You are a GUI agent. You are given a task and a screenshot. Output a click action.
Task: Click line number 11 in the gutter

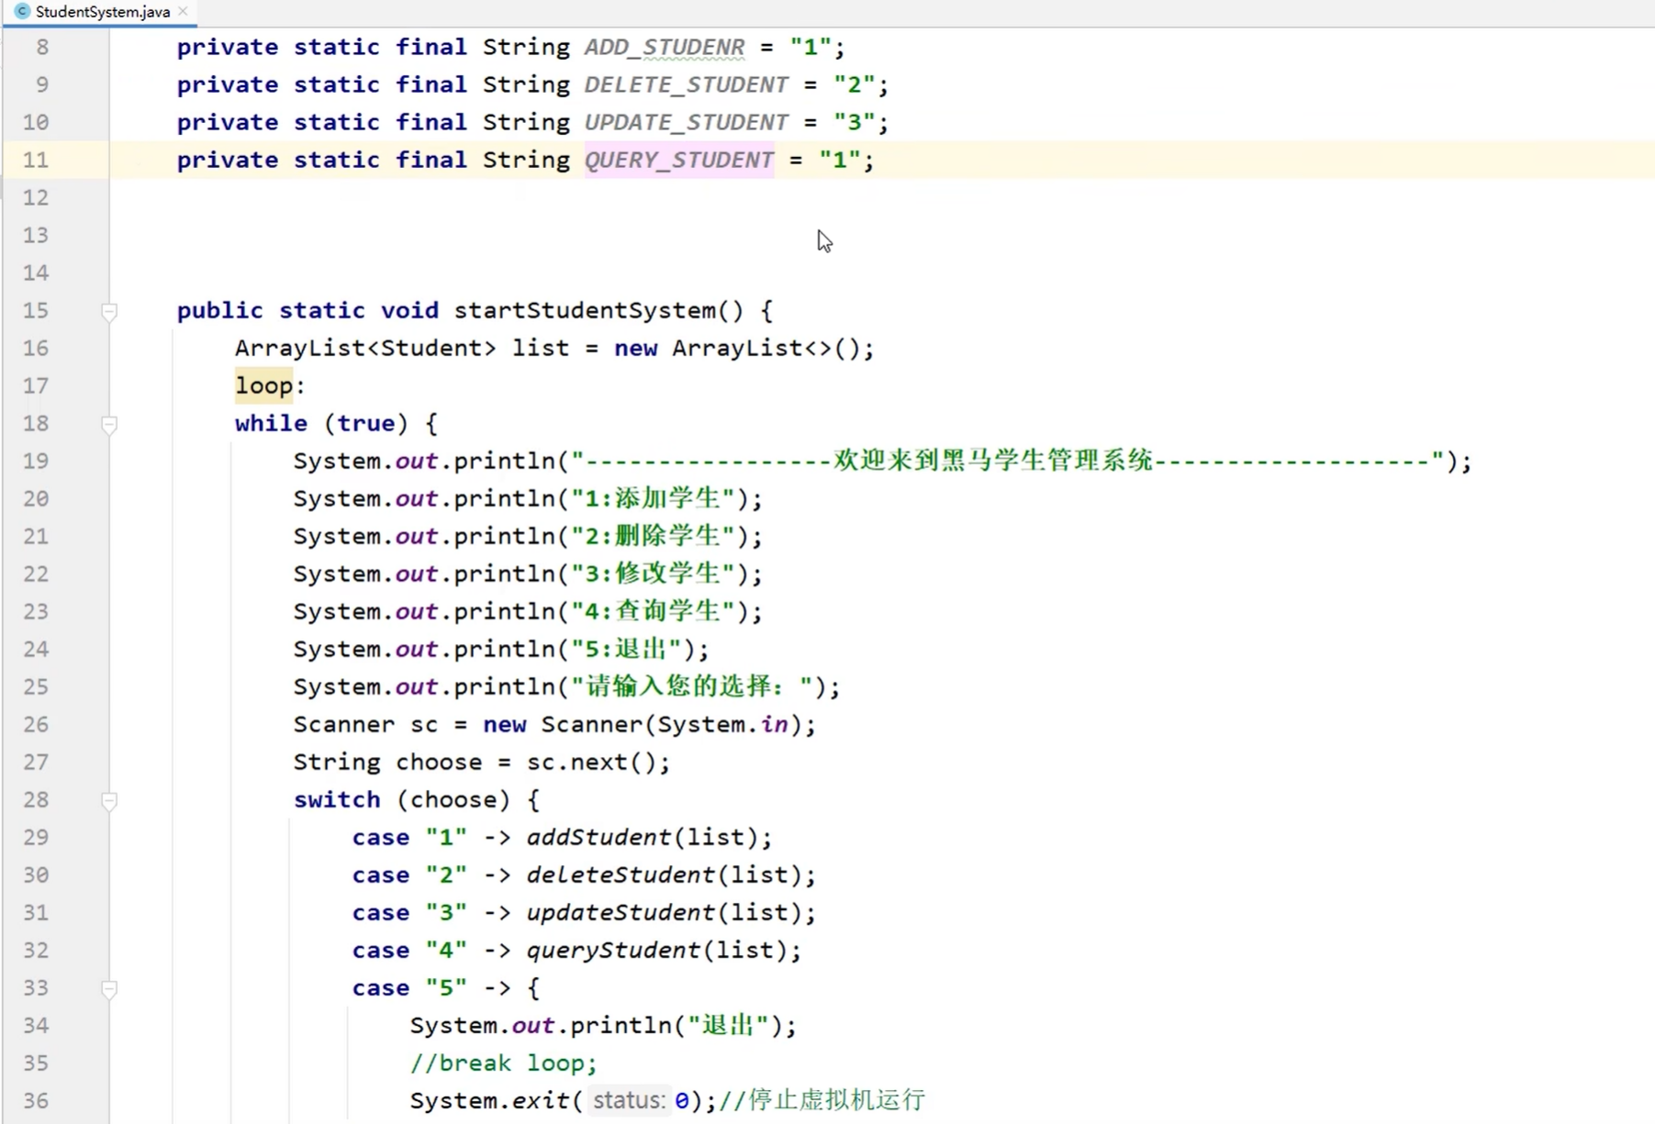[x=36, y=160]
